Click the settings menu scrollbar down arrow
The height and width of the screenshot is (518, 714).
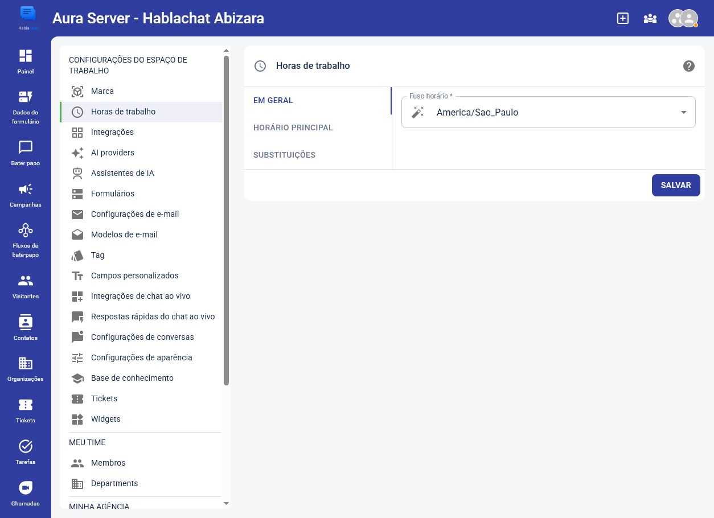(226, 504)
